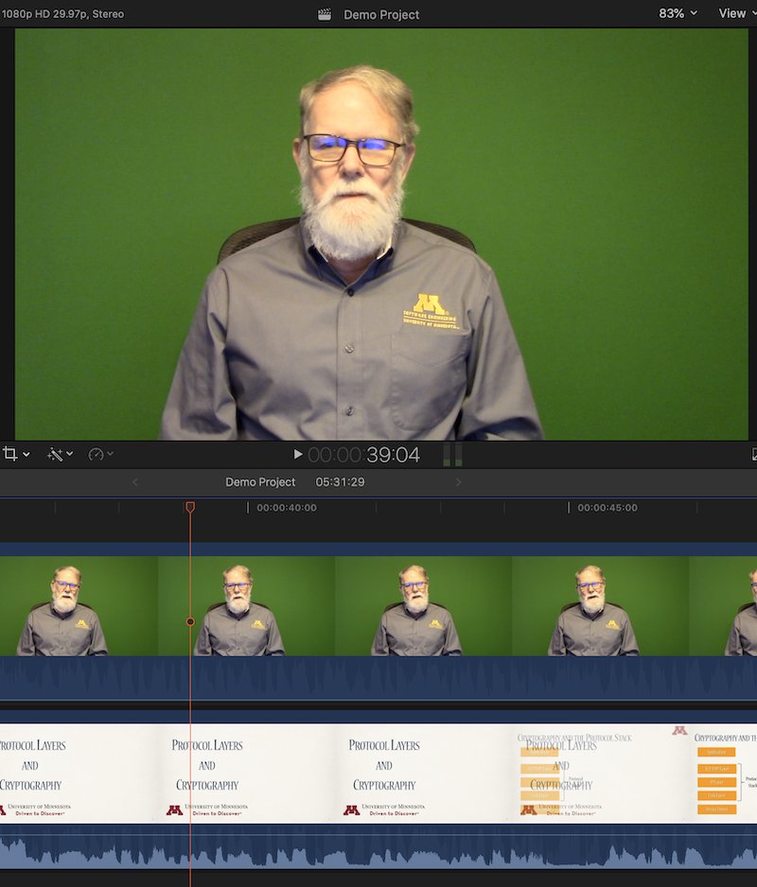The width and height of the screenshot is (757, 887).
Task: Select the Protocol Layers slide clip
Action: [378, 771]
